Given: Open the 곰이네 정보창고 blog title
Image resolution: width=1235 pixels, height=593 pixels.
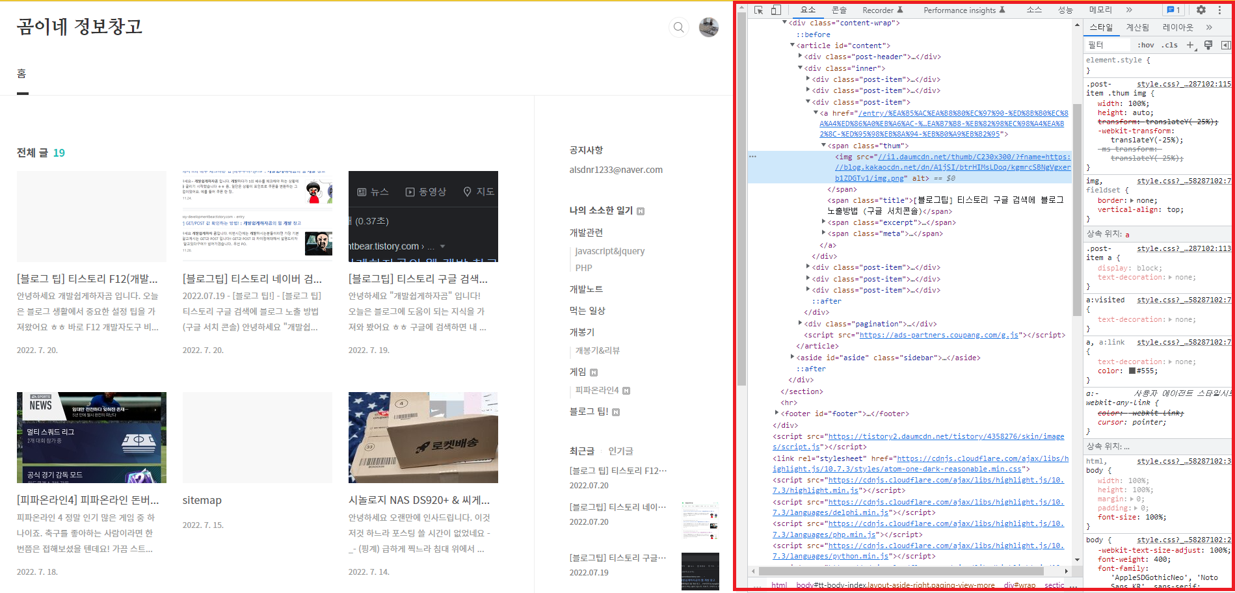Looking at the screenshot, I should click(x=79, y=27).
